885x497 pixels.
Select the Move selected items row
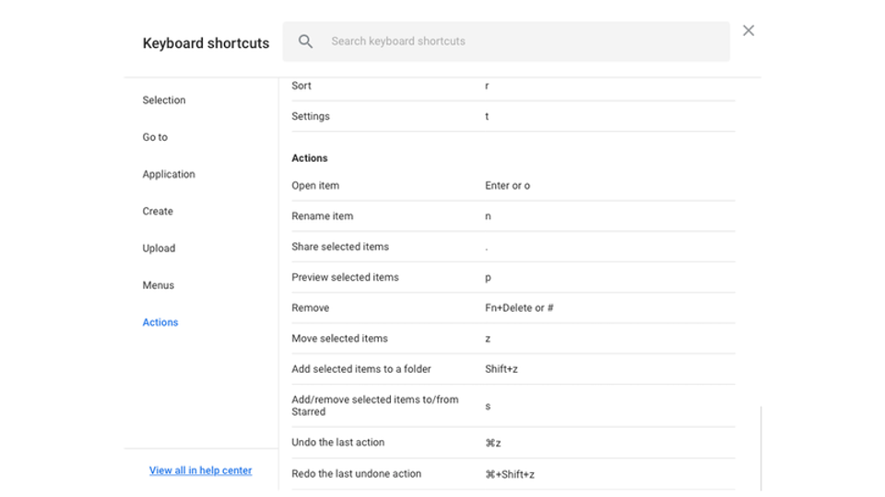point(513,339)
